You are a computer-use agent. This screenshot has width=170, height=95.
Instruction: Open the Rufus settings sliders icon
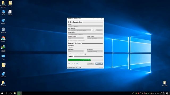[x=75, y=64]
